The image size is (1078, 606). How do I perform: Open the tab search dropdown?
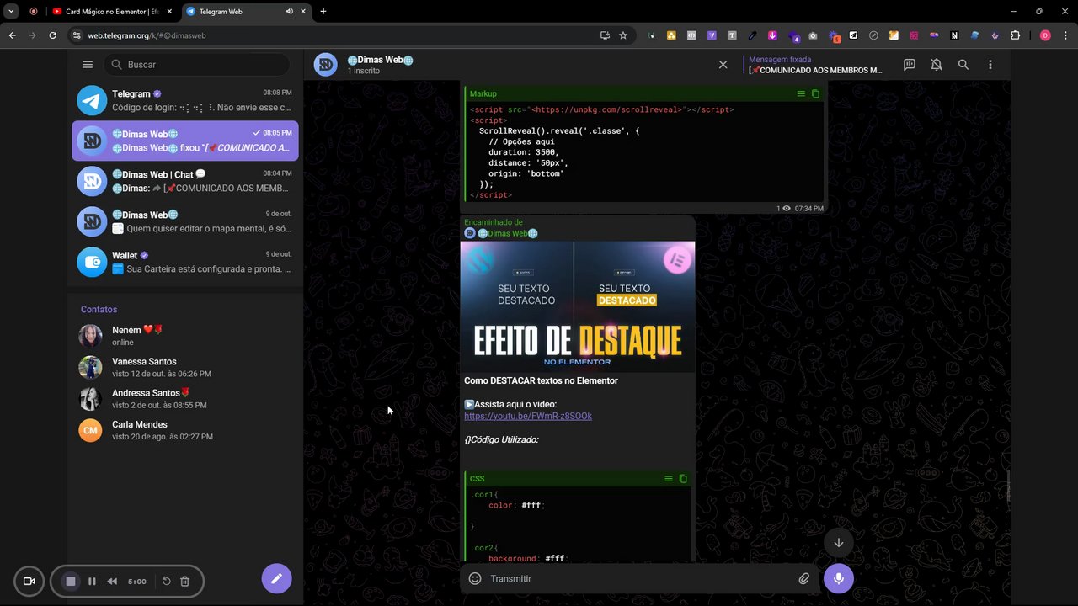(x=12, y=12)
